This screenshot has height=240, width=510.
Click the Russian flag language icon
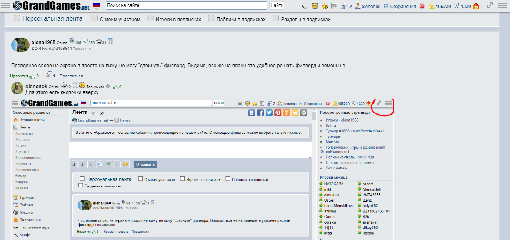click(97, 6)
